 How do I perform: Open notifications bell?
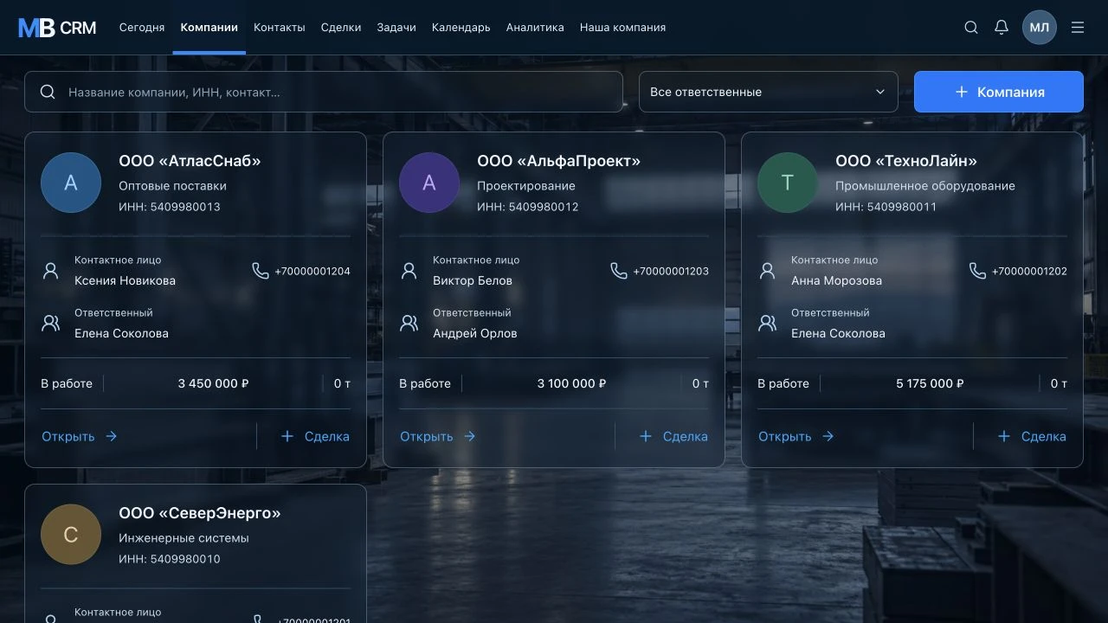1002,28
